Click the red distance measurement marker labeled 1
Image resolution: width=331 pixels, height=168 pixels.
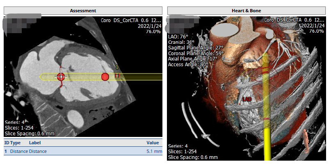point(117,76)
